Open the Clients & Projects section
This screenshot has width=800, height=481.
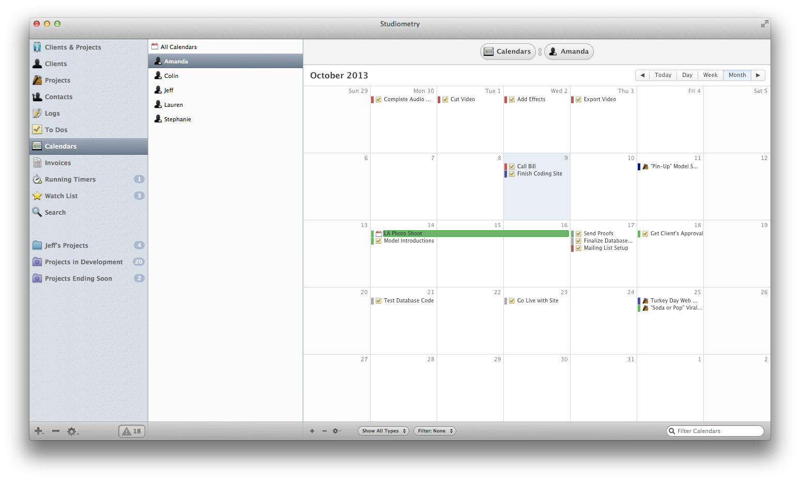coord(72,47)
